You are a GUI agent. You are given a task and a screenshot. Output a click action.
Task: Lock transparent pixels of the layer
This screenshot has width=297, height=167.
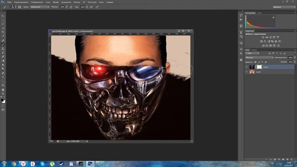click(x=255, y=62)
